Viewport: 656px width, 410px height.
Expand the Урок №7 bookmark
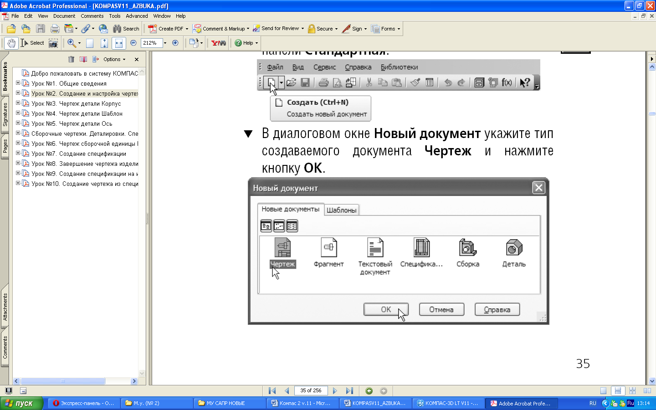[x=18, y=153]
